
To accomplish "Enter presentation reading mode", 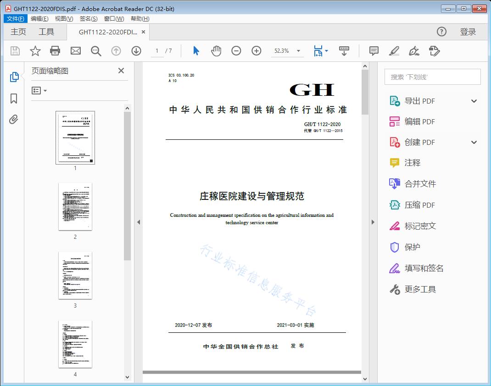I will coord(344,51).
